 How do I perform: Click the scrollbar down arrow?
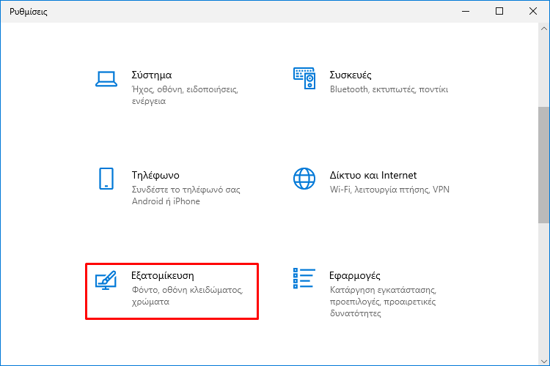click(544, 361)
